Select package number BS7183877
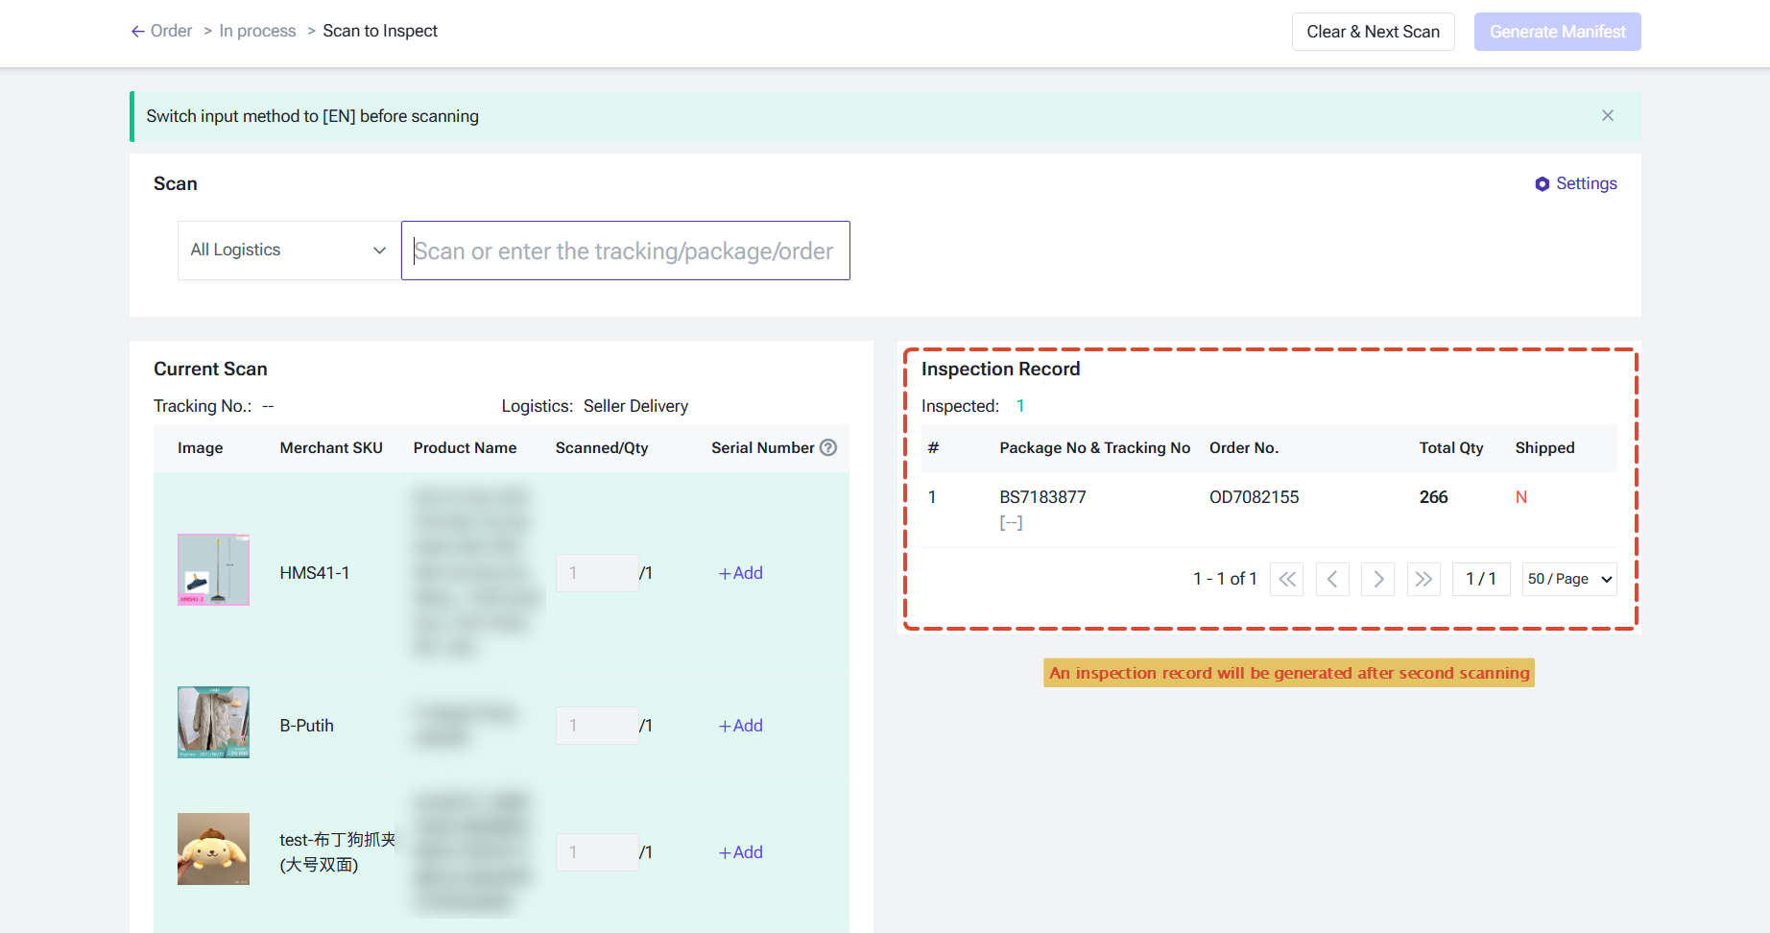The image size is (1770, 933). [1042, 497]
